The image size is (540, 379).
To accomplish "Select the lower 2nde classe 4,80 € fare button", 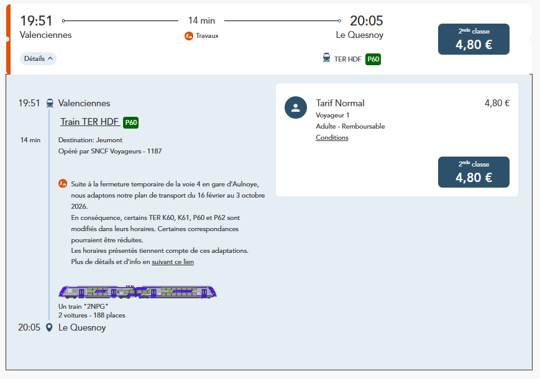I will pyautogui.click(x=474, y=172).
